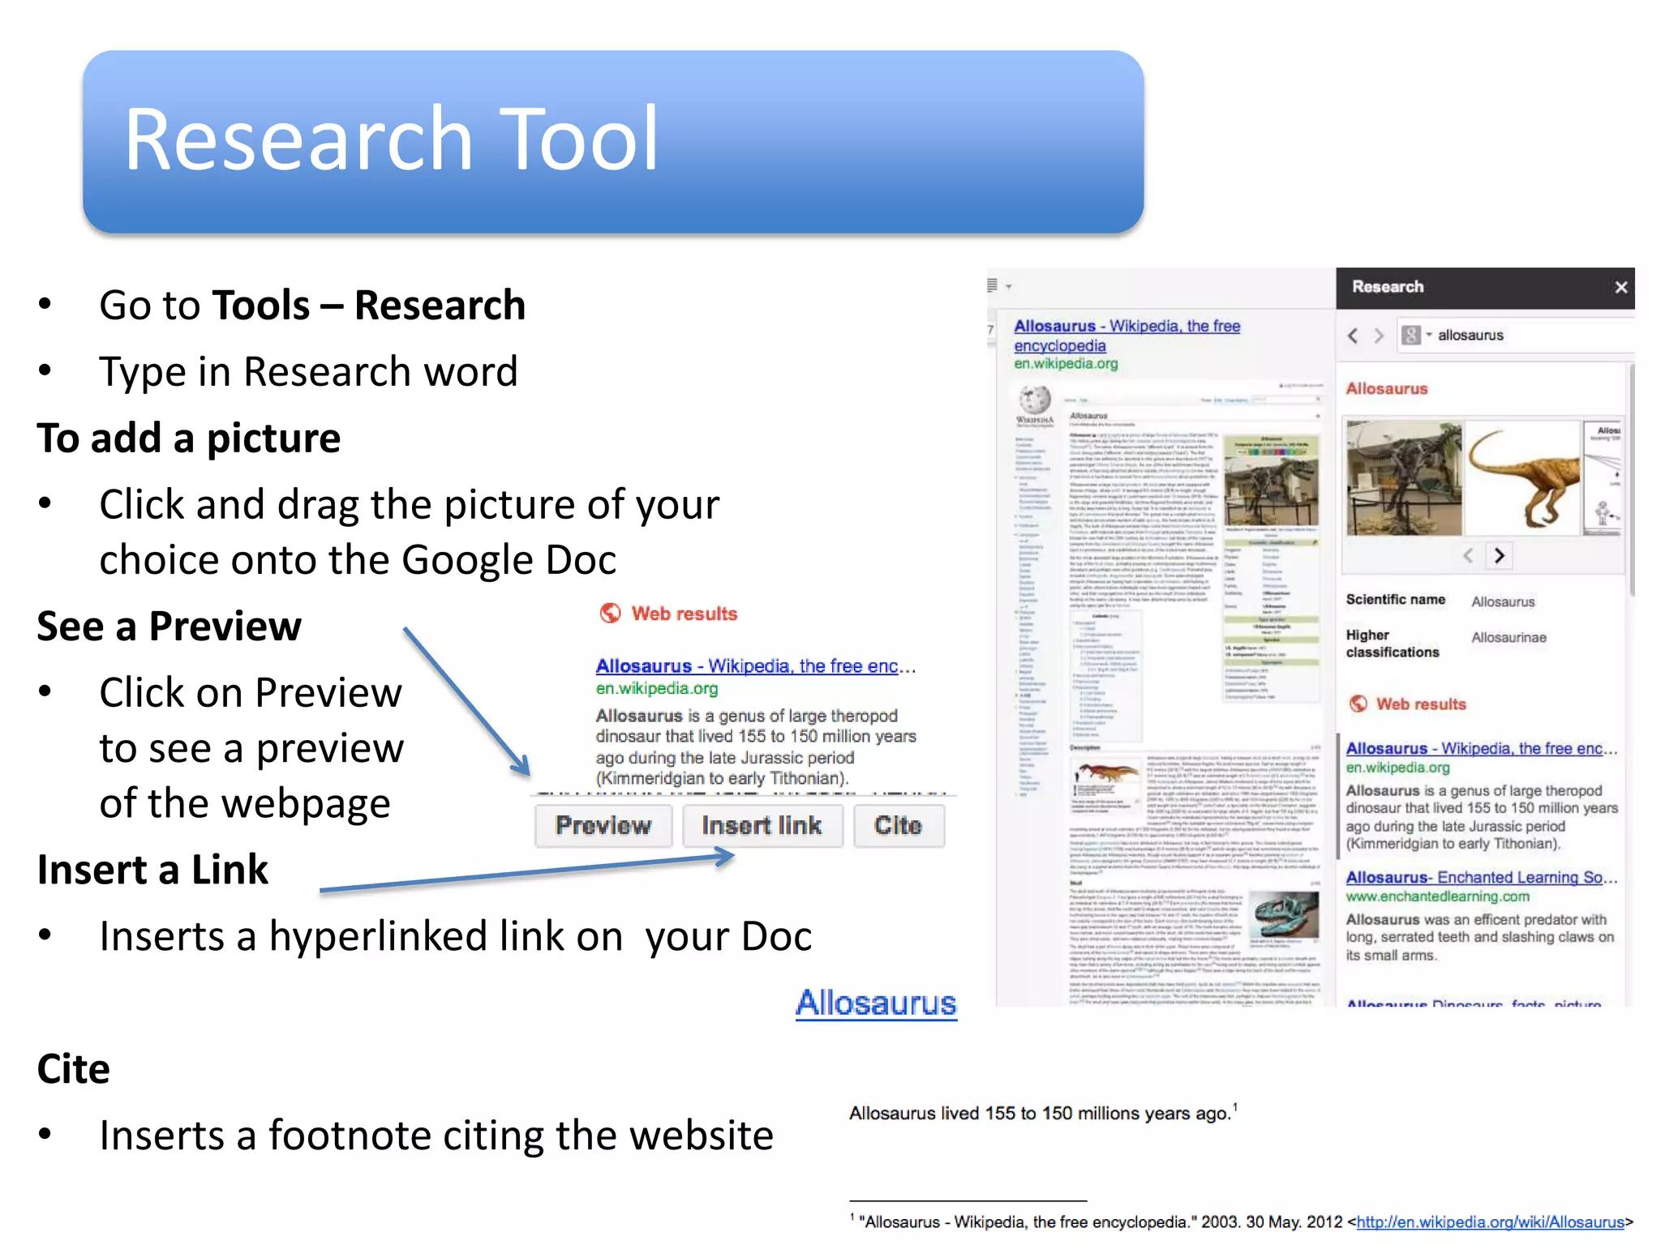This screenshot has height=1245, width=1661.
Task: Click the Insert link button
Action: (x=762, y=825)
